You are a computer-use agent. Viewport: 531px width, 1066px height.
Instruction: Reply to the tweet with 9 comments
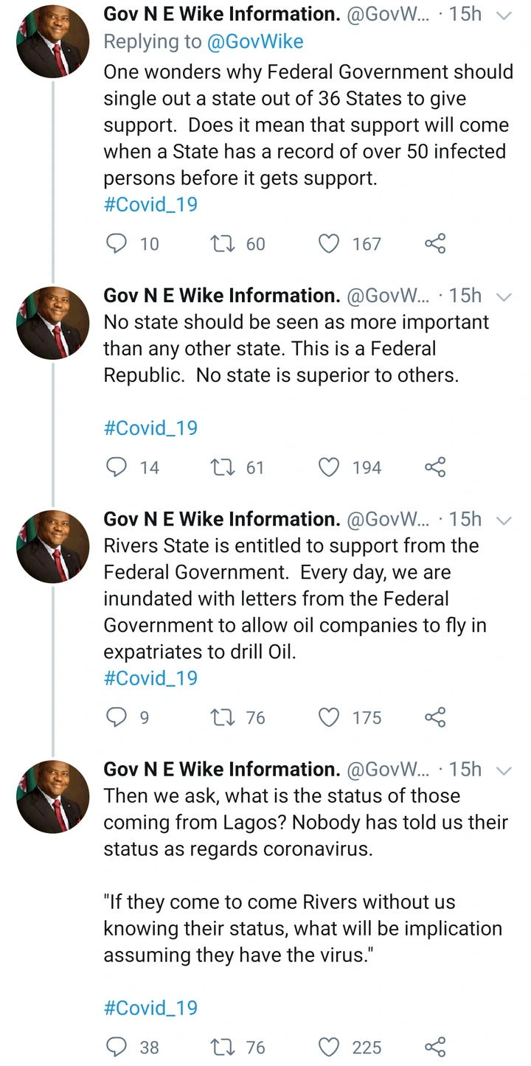tap(117, 717)
